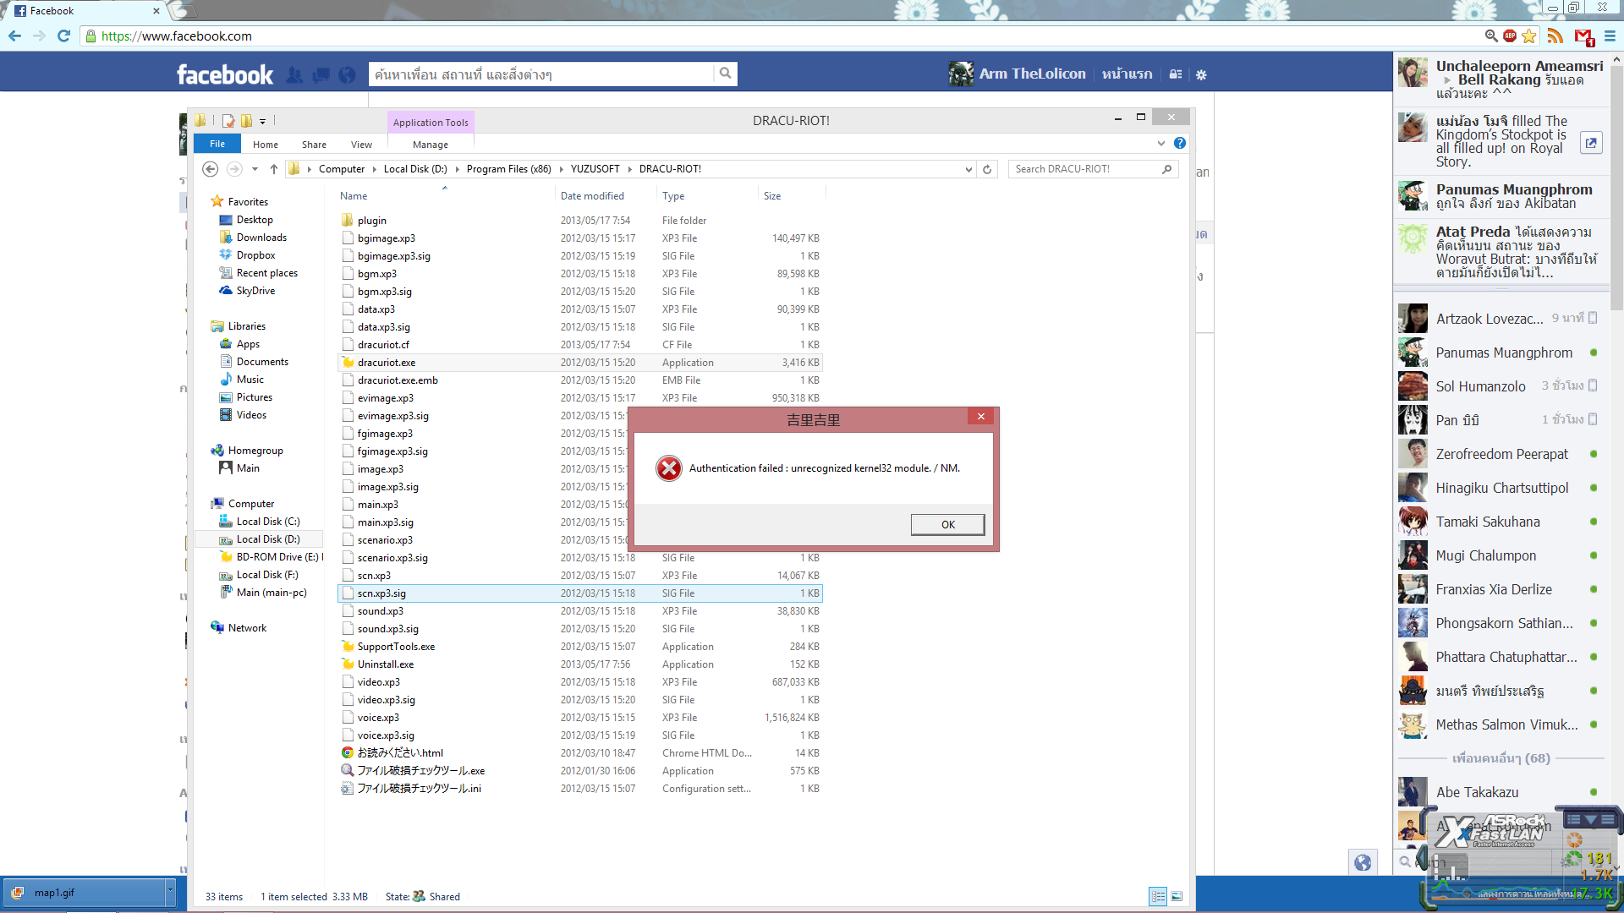Open Explorer help question mark icon
This screenshot has height=913, width=1624.
(1180, 144)
